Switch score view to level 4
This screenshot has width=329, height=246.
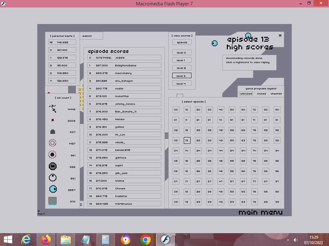pyautogui.click(x=182, y=84)
